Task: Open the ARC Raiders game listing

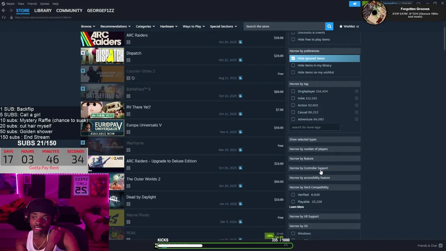Action: pyautogui.click(x=183, y=38)
